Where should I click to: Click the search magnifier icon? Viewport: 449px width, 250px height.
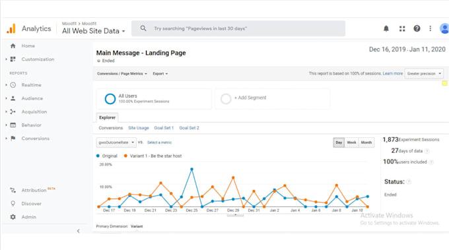tap(143, 28)
